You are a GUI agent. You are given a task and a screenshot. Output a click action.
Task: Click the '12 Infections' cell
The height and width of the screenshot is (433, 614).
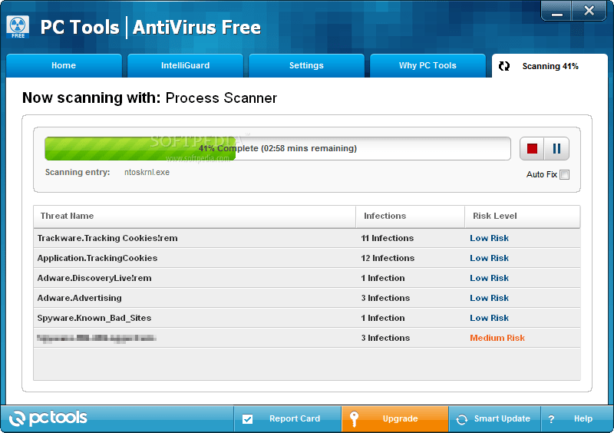coord(388,258)
